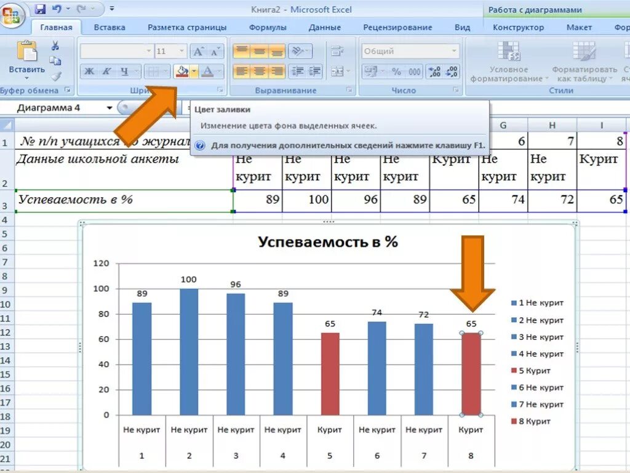Toggle bottom vertical alignment

pyautogui.click(x=277, y=51)
